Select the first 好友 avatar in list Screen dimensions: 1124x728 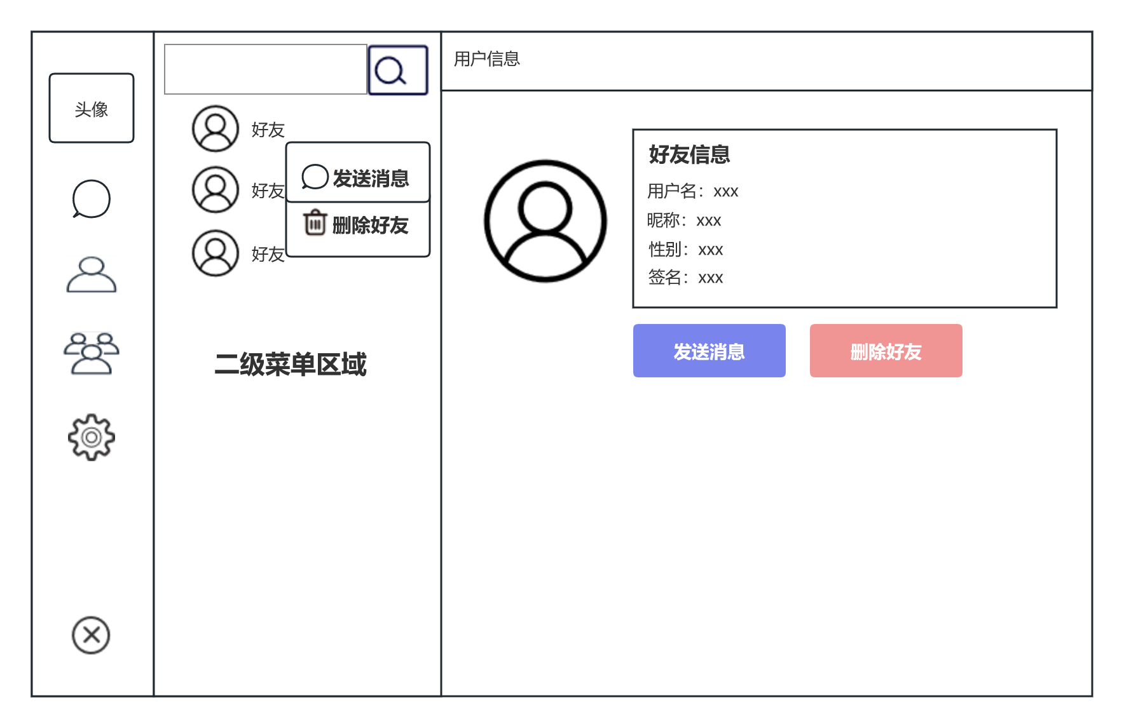tap(216, 128)
